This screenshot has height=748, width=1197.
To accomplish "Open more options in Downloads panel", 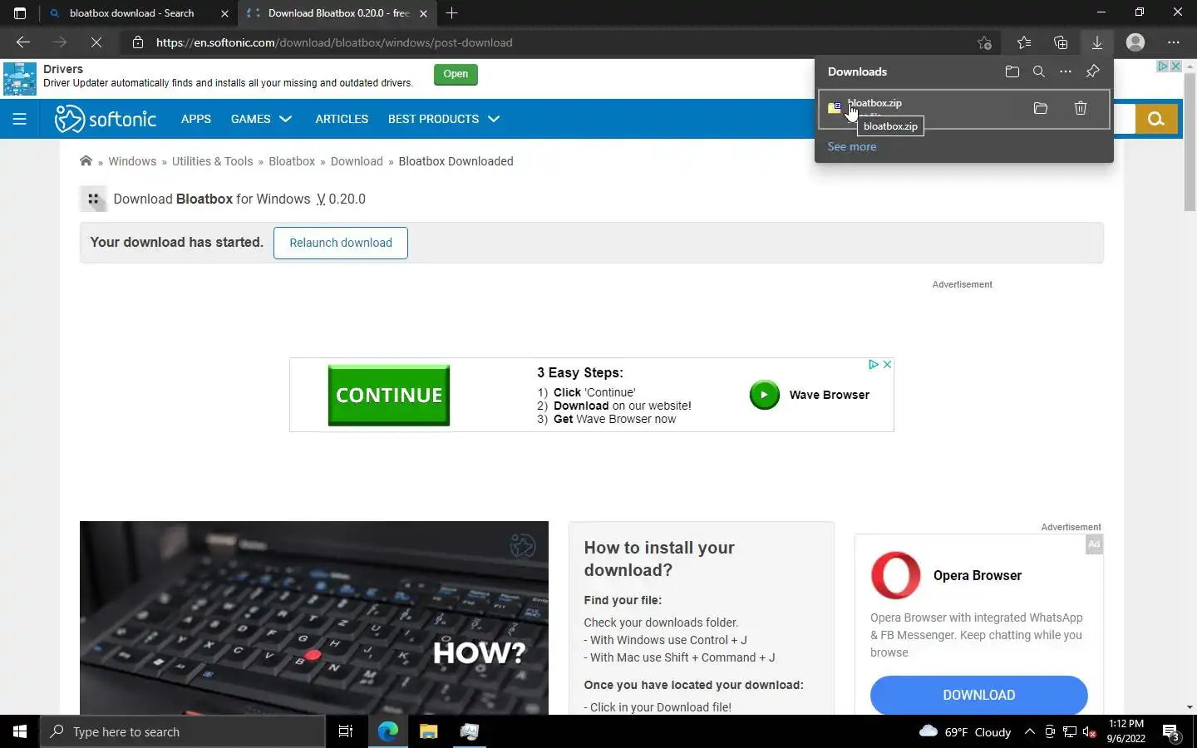I will click(x=1066, y=71).
